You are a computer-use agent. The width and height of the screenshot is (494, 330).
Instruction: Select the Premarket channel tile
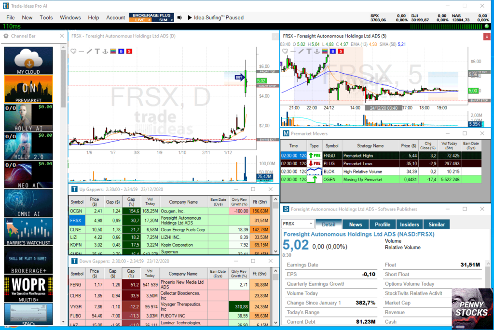[28, 89]
